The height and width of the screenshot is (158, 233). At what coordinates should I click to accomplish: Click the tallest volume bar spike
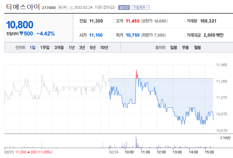pyautogui.click(x=136, y=142)
